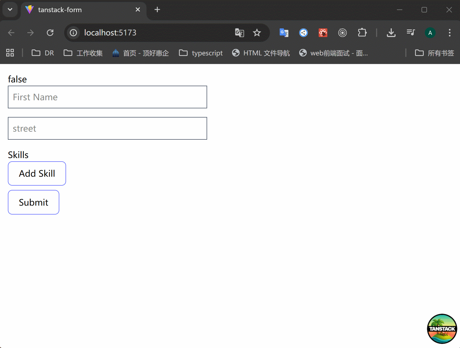
Task: Open the TanStack devtools floating badge
Action: [x=442, y=329]
